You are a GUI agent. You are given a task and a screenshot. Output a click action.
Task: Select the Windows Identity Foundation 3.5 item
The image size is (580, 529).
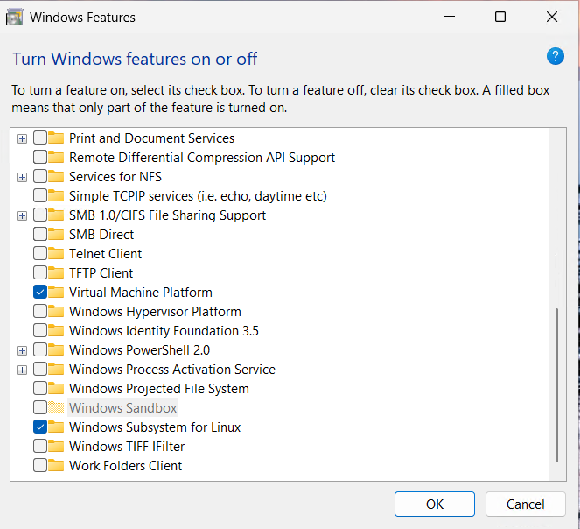164,331
